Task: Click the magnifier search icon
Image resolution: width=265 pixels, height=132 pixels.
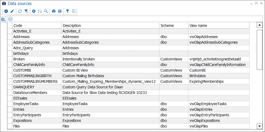Action: [46, 11]
